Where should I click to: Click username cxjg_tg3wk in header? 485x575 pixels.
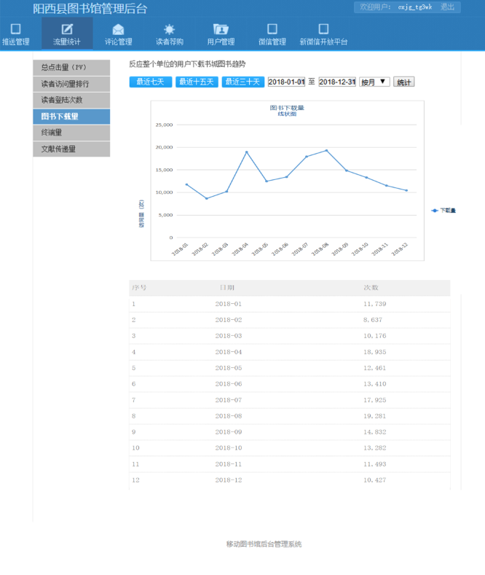415,7
